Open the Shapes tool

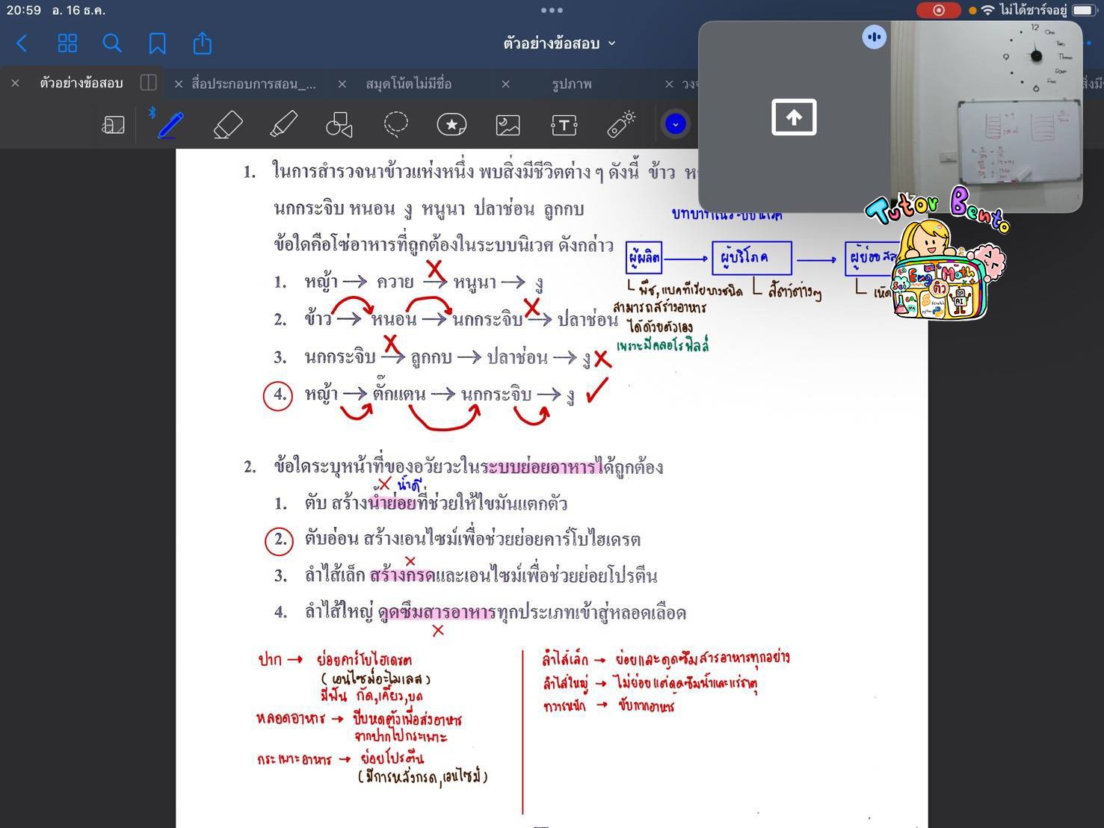[x=339, y=125]
